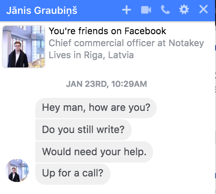Click the JAN 23RD, 10:29AM timestamp

(x=107, y=84)
